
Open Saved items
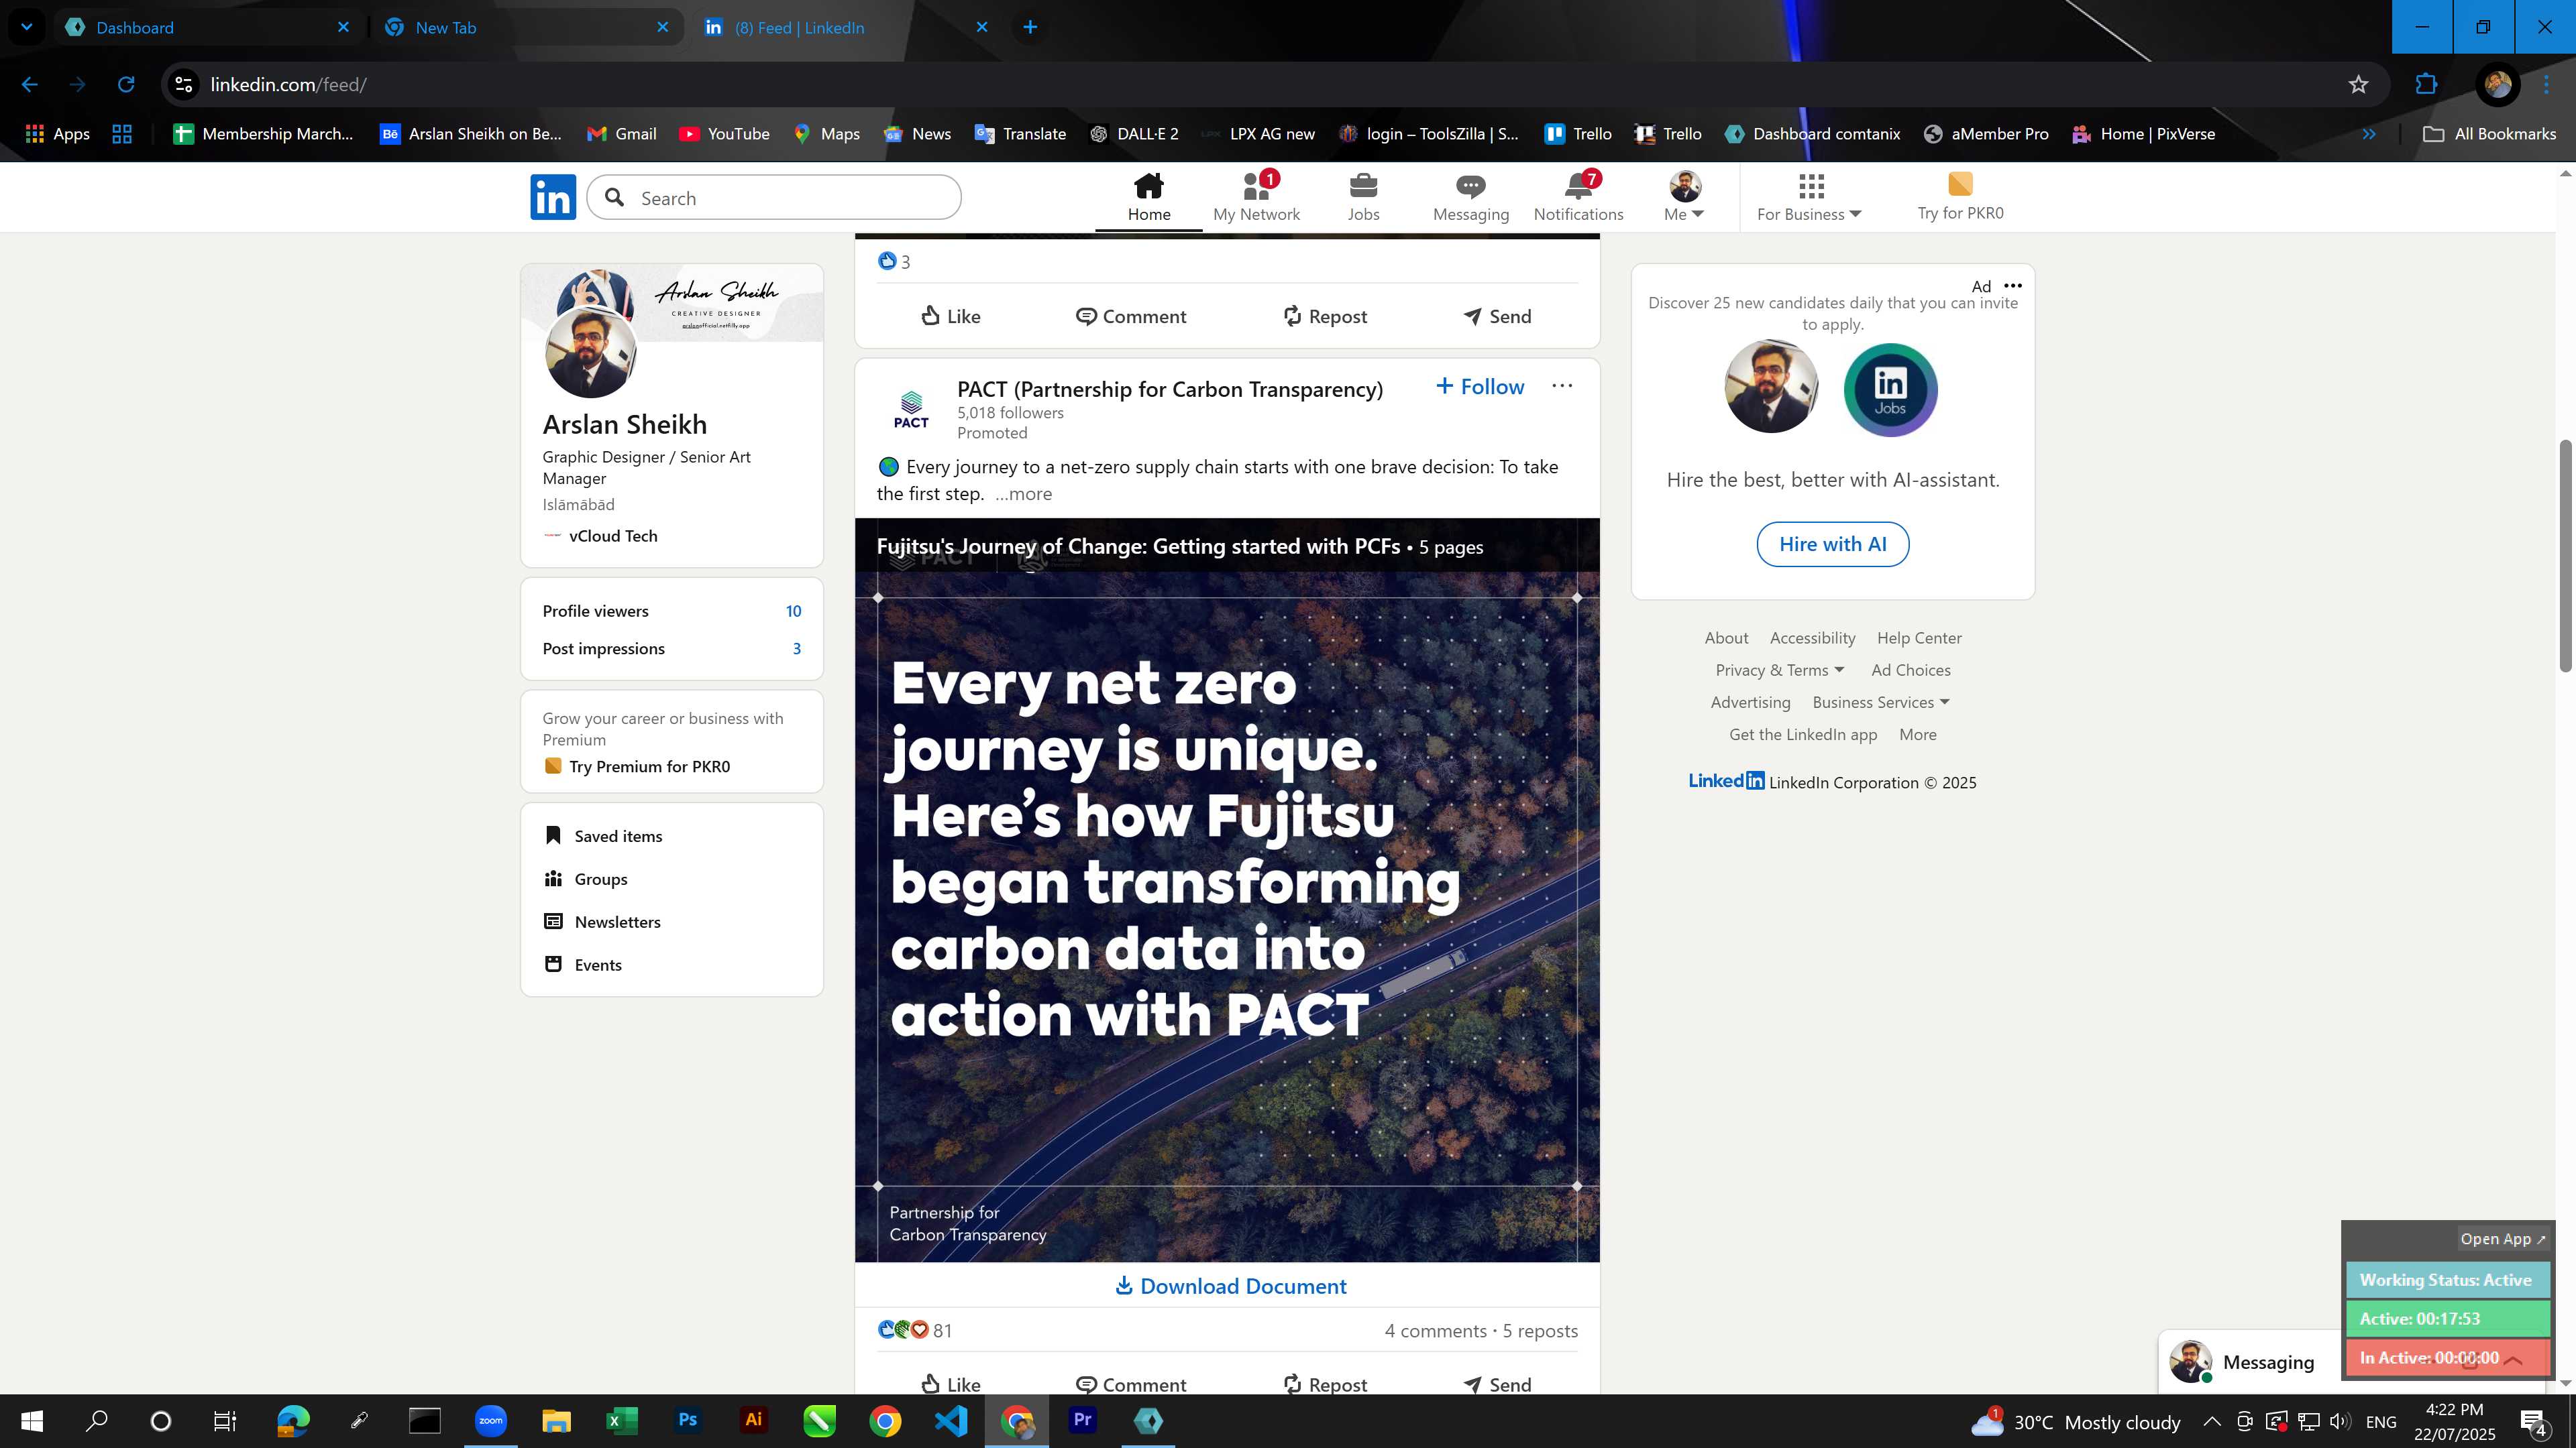tap(603, 837)
